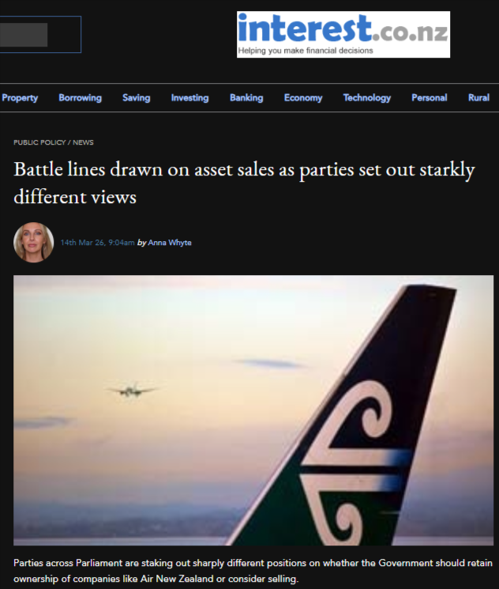Click the Air New Zealand tail photo
The image size is (499, 589).
click(253, 410)
